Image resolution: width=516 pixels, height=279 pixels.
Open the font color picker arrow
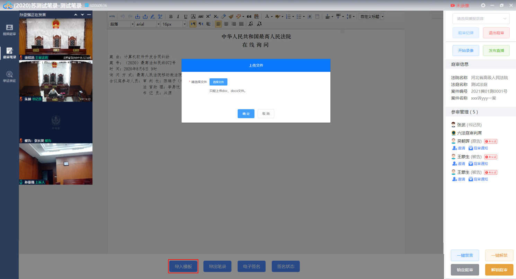point(272,16)
